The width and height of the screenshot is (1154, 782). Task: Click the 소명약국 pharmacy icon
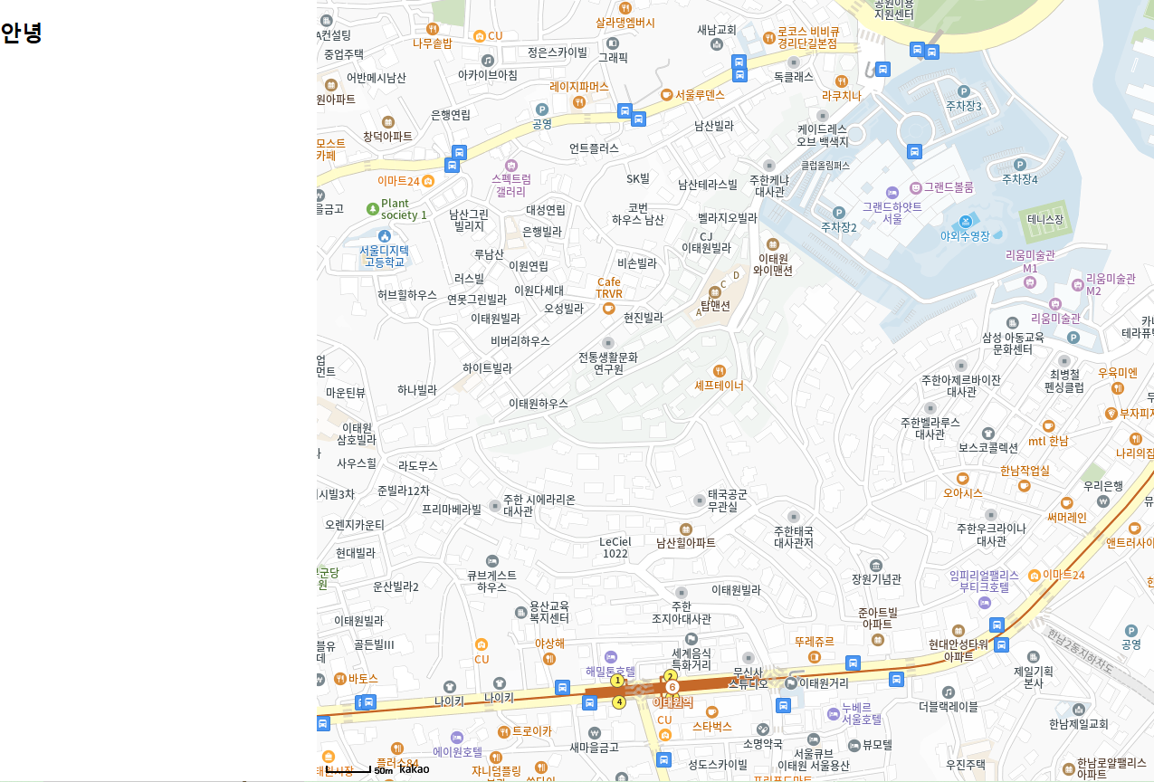762,729
